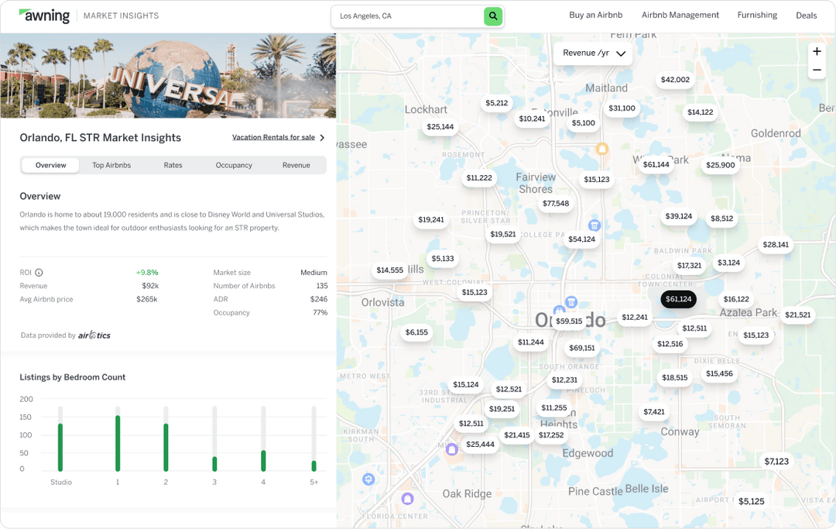Viewport: 836px width, 529px height.
Task: Open the Furnishing menu
Action: [x=757, y=15]
